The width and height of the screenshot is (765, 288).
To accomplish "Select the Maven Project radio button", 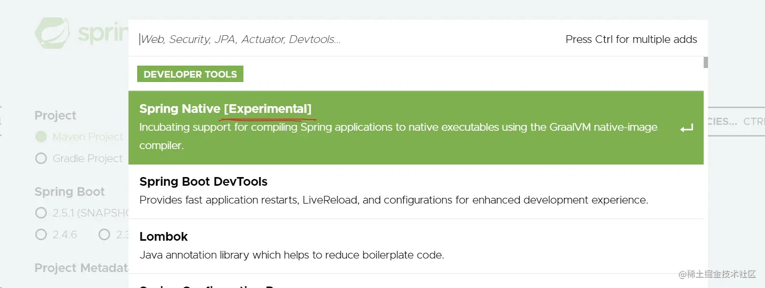I will 41,137.
